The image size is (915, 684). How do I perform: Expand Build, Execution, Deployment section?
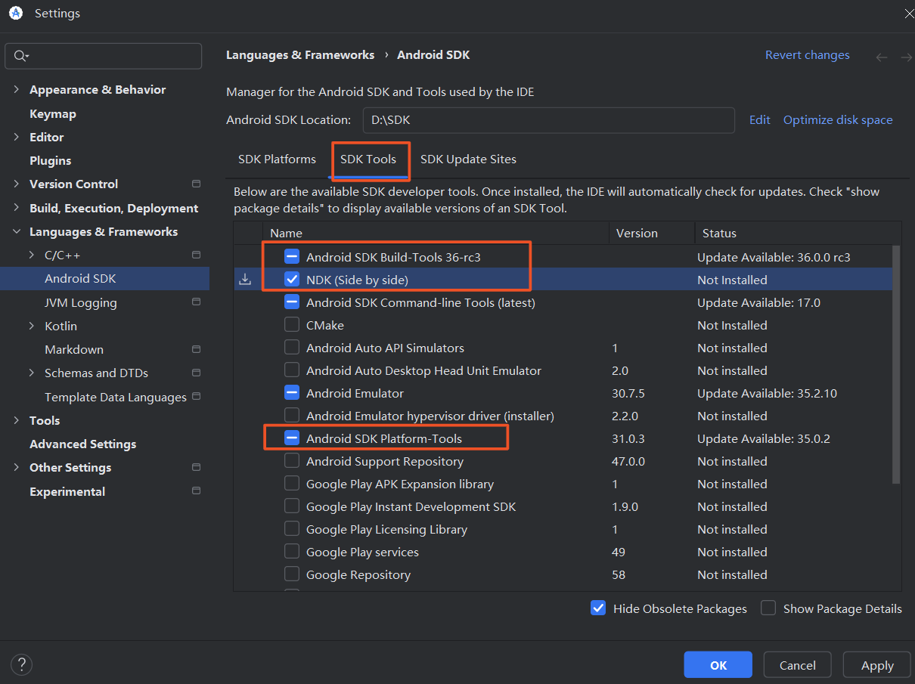(17, 208)
